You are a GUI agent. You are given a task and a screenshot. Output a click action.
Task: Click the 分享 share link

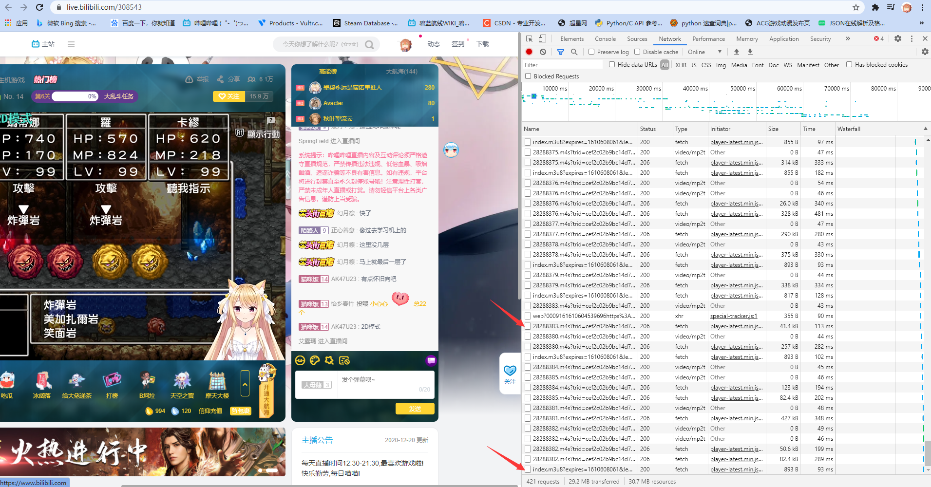click(228, 79)
